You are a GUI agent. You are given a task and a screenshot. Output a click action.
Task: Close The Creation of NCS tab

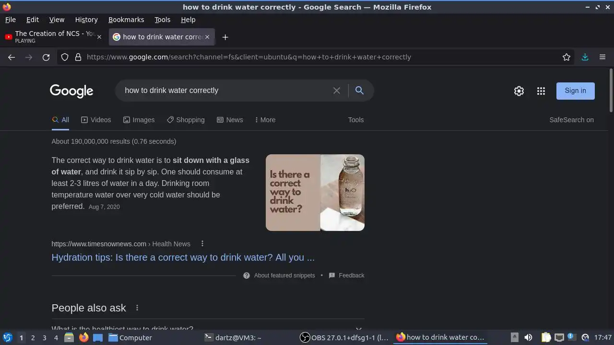click(x=99, y=37)
